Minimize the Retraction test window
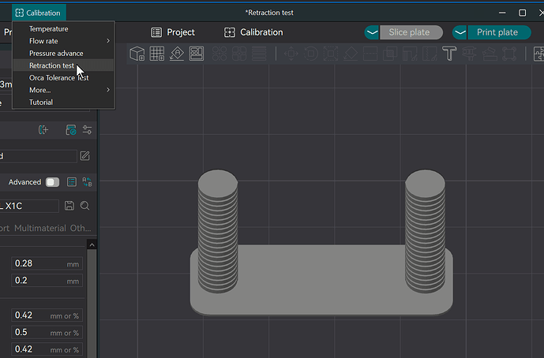 pyautogui.click(x=502, y=13)
